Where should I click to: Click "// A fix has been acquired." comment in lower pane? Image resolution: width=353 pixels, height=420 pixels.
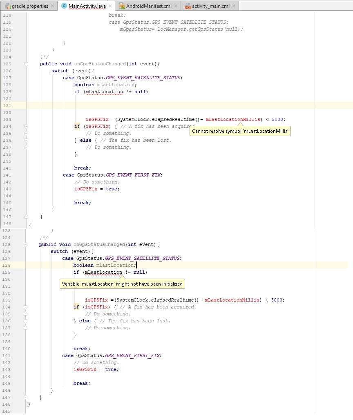click(x=158, y=307)
